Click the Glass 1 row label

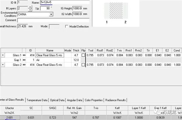pos(17,55)
